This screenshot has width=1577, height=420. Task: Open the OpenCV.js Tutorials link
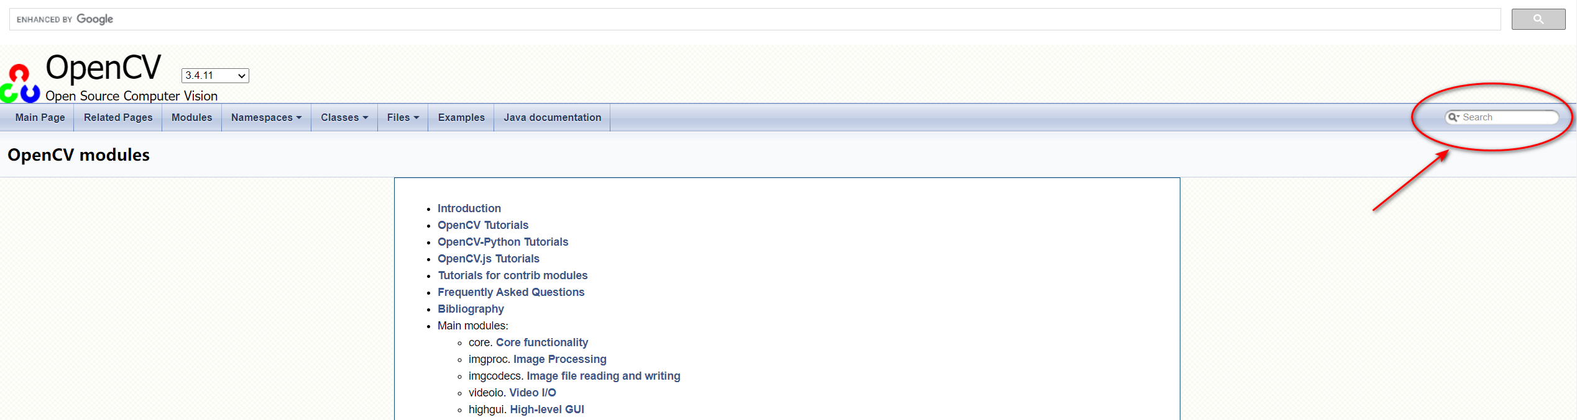tap(489, 259)
